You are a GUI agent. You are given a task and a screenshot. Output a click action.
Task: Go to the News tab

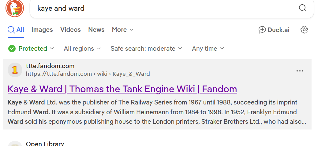pyautogui.click(x=96, y=30)
